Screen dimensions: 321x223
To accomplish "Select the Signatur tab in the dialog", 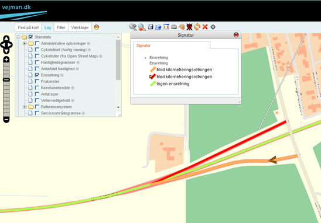I will tap(144, 46).
